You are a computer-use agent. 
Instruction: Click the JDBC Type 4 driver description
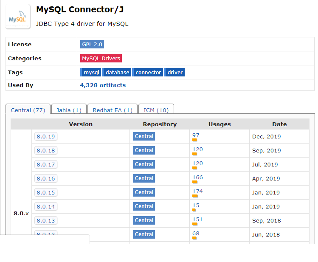82,24
